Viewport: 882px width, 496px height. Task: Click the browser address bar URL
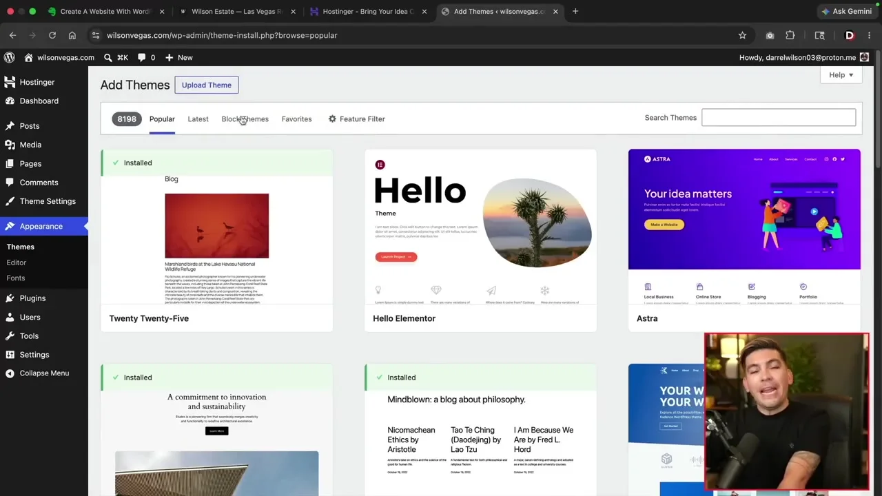tap(222, 35)
